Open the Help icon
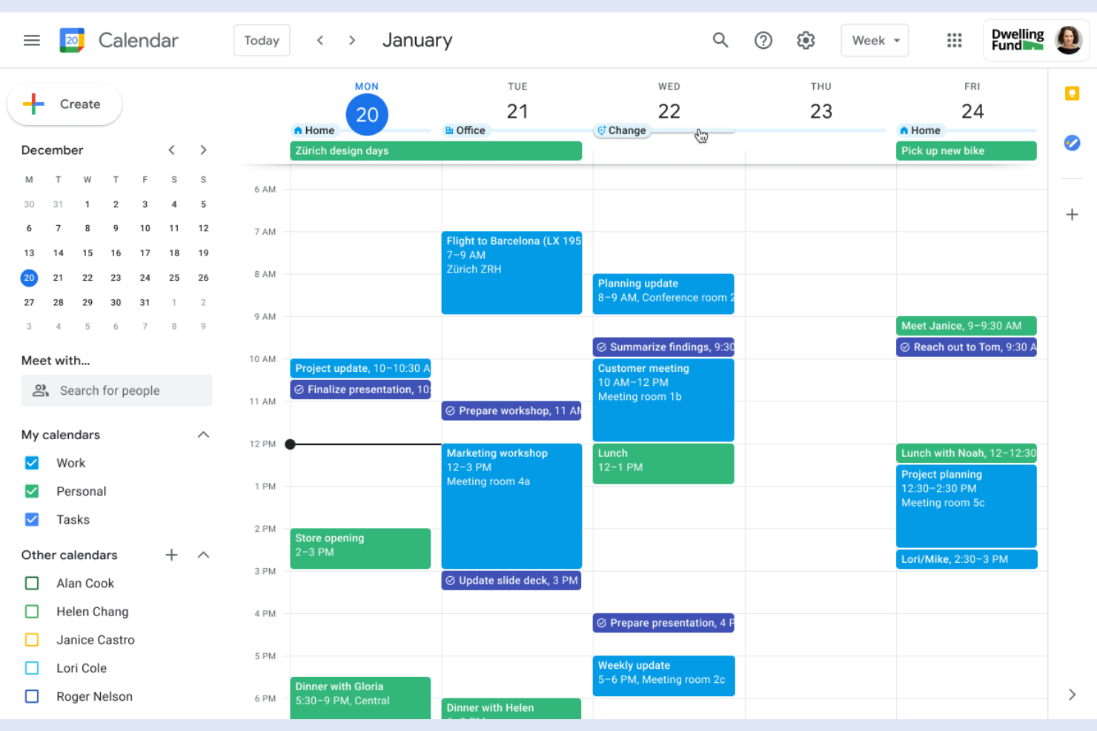The image size is (1097, 731). 763,40
